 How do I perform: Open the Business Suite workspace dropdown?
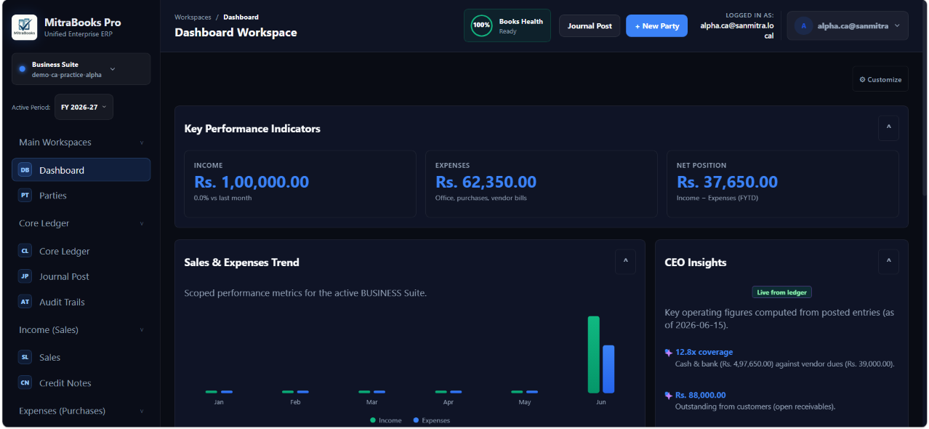[x=81, y=69]
